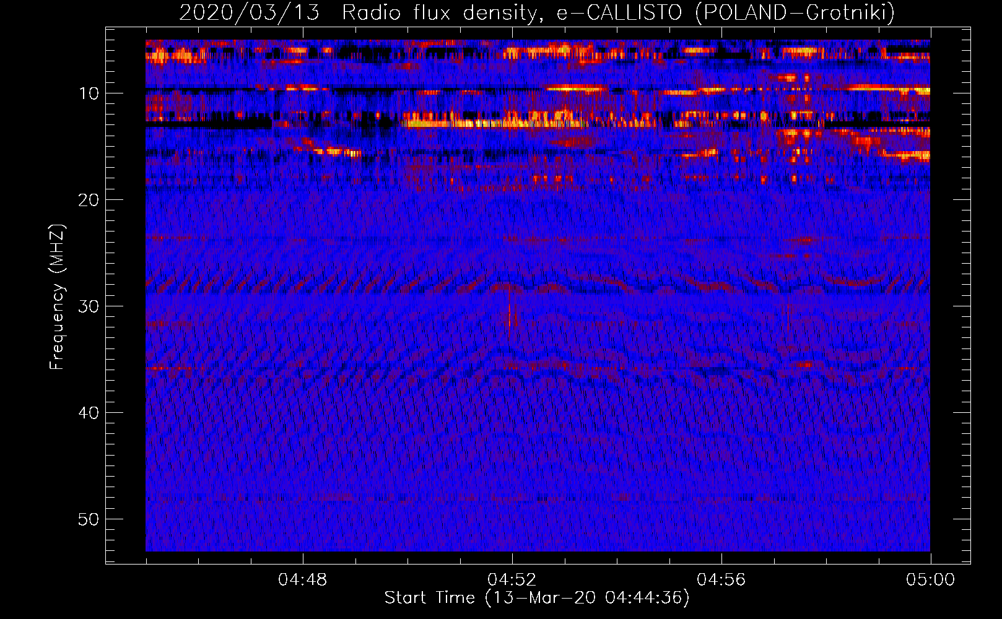1002x619 pixels.
Task: Click the 10 MHz frequency tick label
Action: [89, 93]
